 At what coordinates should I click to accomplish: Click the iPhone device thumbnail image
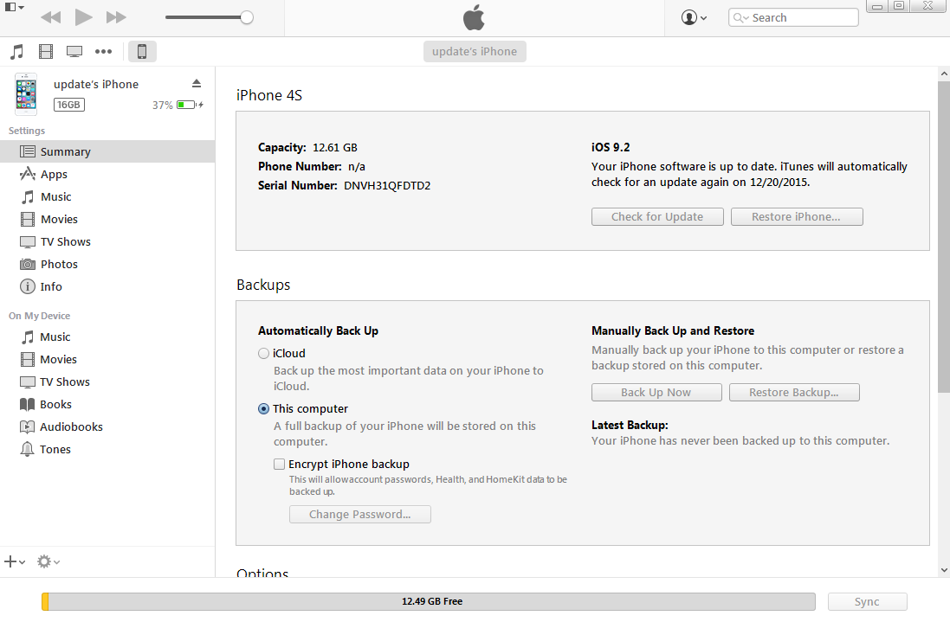(26, 94)
